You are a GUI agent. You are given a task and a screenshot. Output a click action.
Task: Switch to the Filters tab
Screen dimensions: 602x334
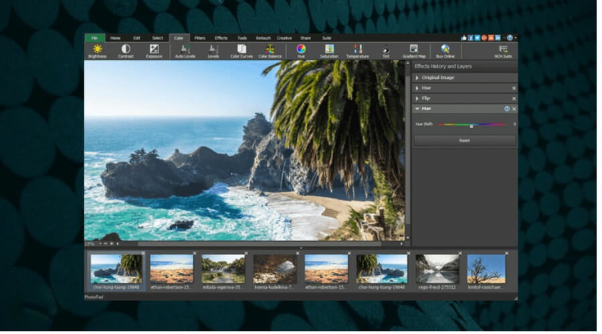pos(199,38)
